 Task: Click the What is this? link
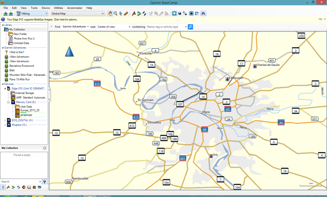click(17, 52)
